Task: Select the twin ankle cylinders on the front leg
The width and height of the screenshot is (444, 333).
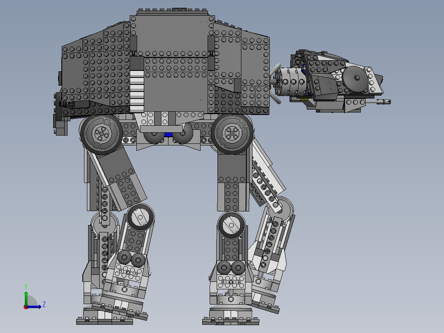Action: [x=231, y=267]
